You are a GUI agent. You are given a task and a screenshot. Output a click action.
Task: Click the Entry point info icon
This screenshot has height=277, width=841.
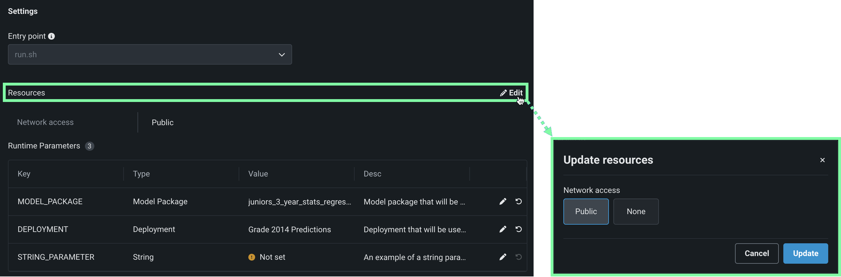(x=52, y=36)
